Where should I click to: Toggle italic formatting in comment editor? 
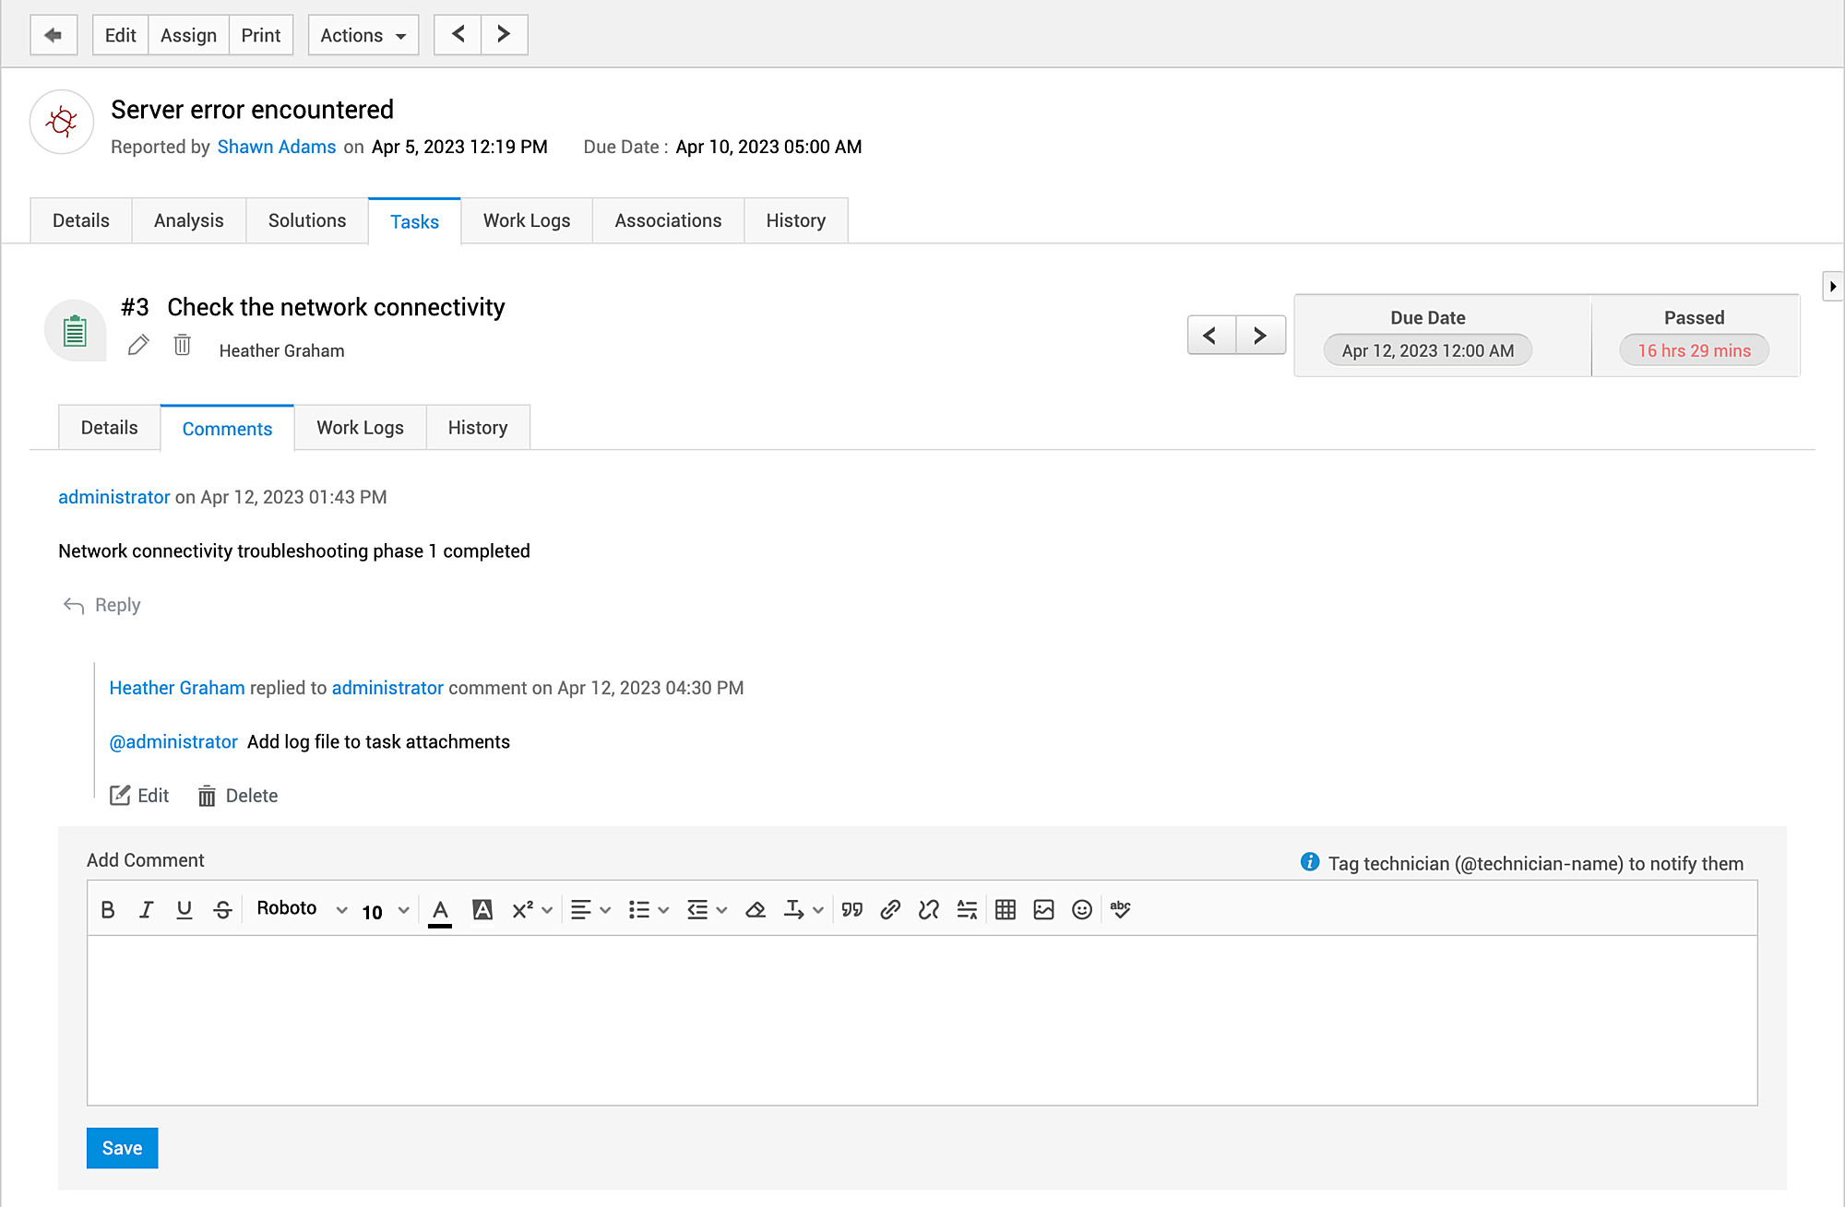[146, 910]
